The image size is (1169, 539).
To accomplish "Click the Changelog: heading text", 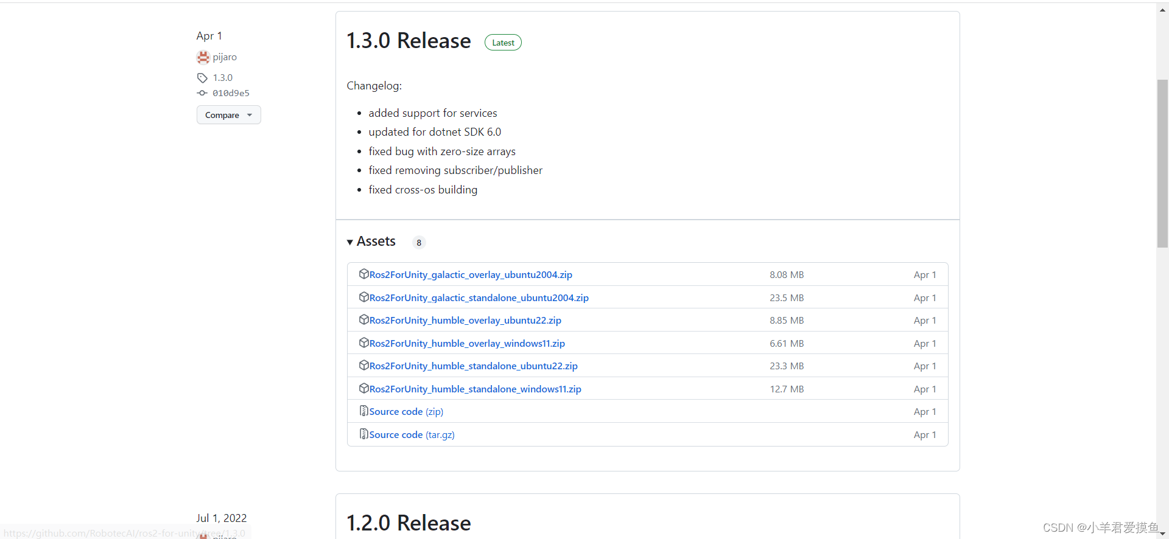I will click(374, 86).
